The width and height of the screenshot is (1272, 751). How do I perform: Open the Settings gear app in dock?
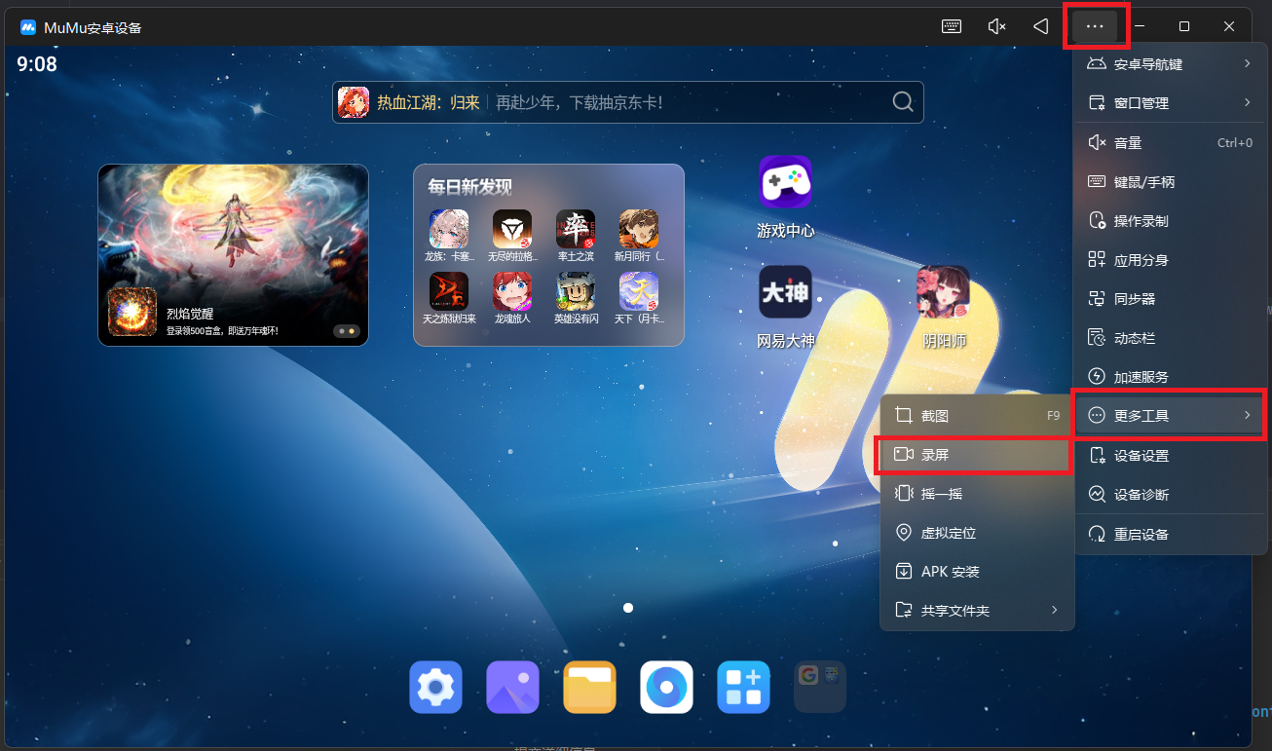[x=435, y=688]
